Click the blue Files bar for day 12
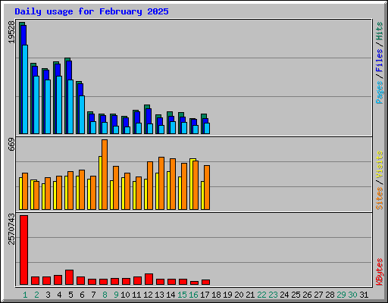Image resolution: width=388 pixels, height=303 pixels. coord(149,116)
